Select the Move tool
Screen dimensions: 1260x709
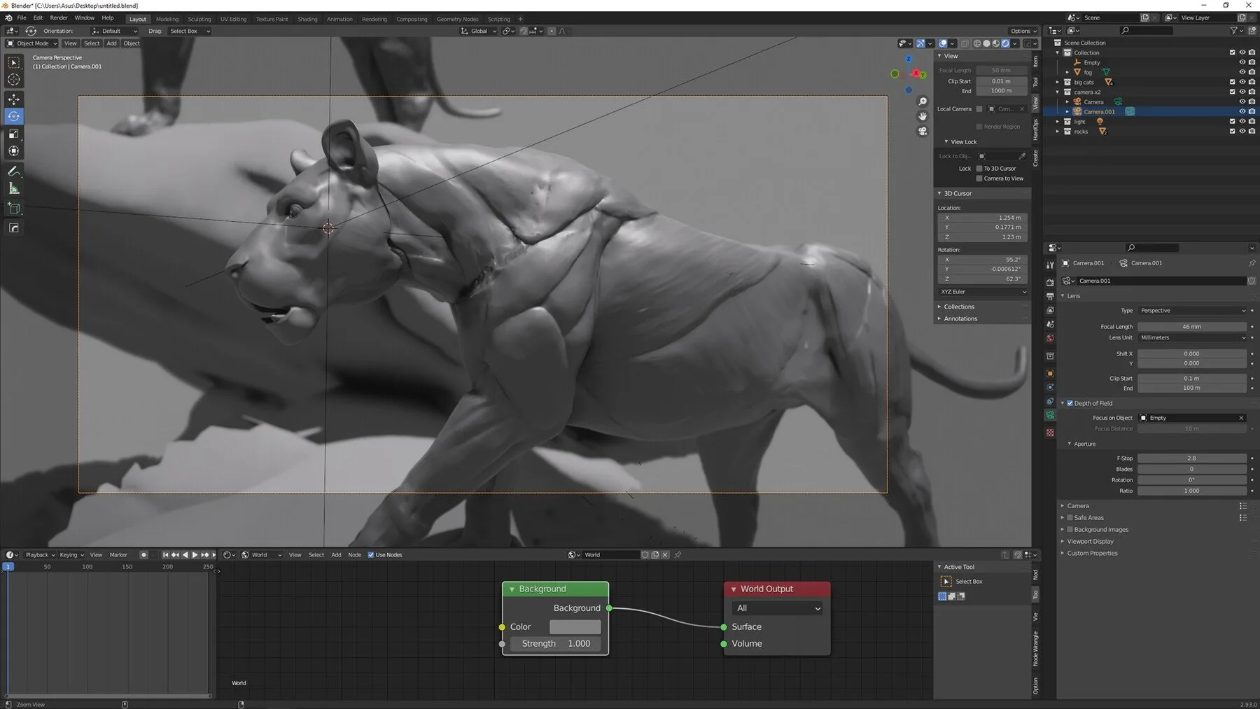tap(14, 99)
